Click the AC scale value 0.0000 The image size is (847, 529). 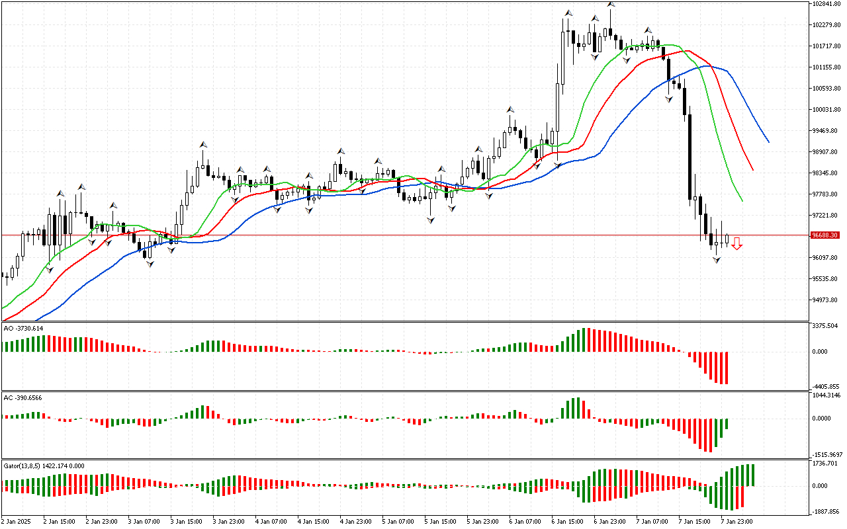tap(823, 419)
